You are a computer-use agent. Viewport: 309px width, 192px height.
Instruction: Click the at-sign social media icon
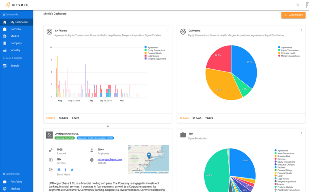coord(51,169)
